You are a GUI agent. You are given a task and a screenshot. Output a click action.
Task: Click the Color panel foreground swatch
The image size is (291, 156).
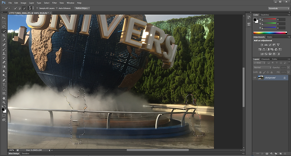255,20
